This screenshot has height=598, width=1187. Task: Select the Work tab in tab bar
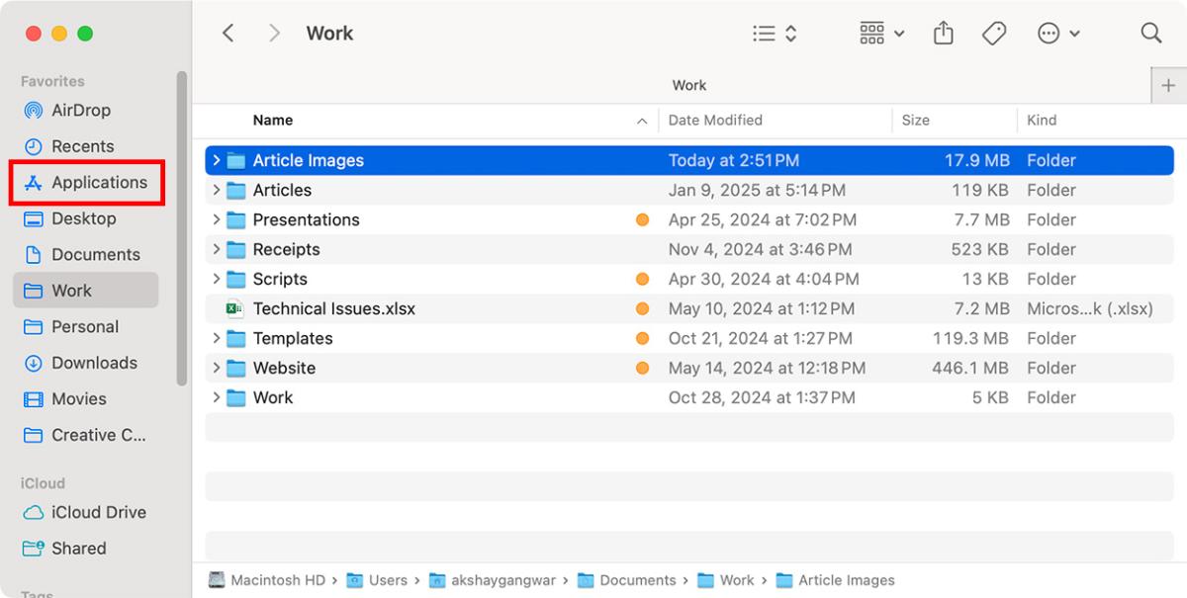coord(689,85)
